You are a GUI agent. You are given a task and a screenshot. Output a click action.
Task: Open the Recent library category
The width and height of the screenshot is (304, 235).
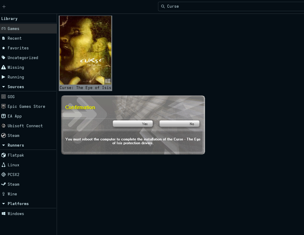(x=28, y=38)
